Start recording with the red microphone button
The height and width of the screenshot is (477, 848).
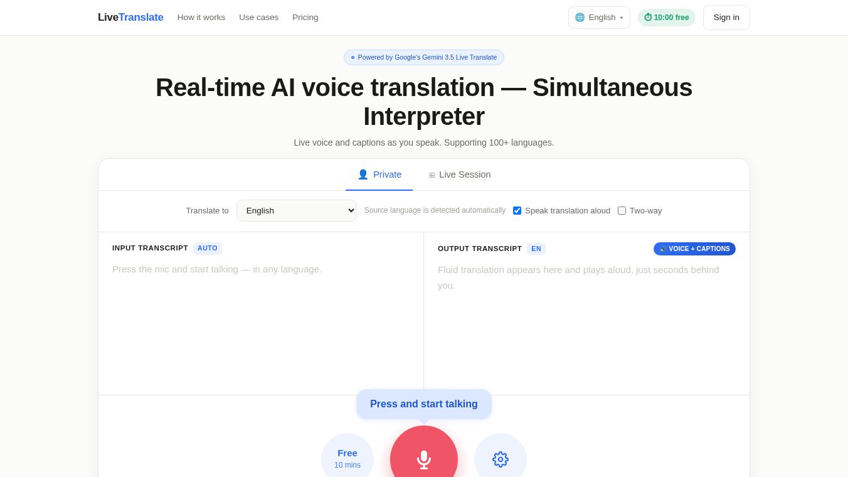[x=424, y=459]
